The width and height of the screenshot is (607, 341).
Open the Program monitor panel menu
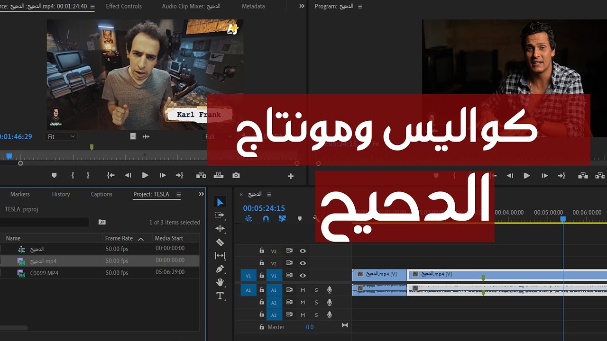pyautogui.click(x=360, y=6)
